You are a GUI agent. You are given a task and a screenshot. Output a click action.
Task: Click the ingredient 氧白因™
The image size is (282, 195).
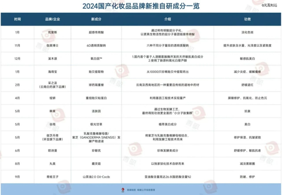click(x=96, y=59)
